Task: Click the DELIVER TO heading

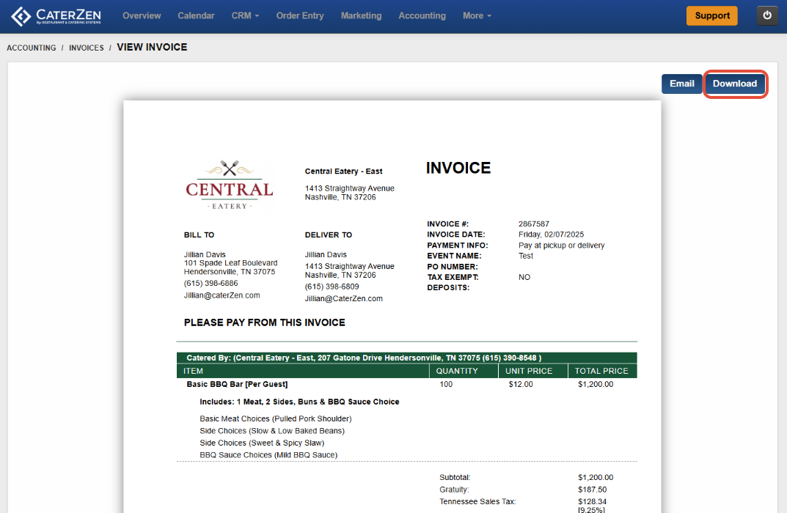Action: pyautogui.click(x=329, y=235)
